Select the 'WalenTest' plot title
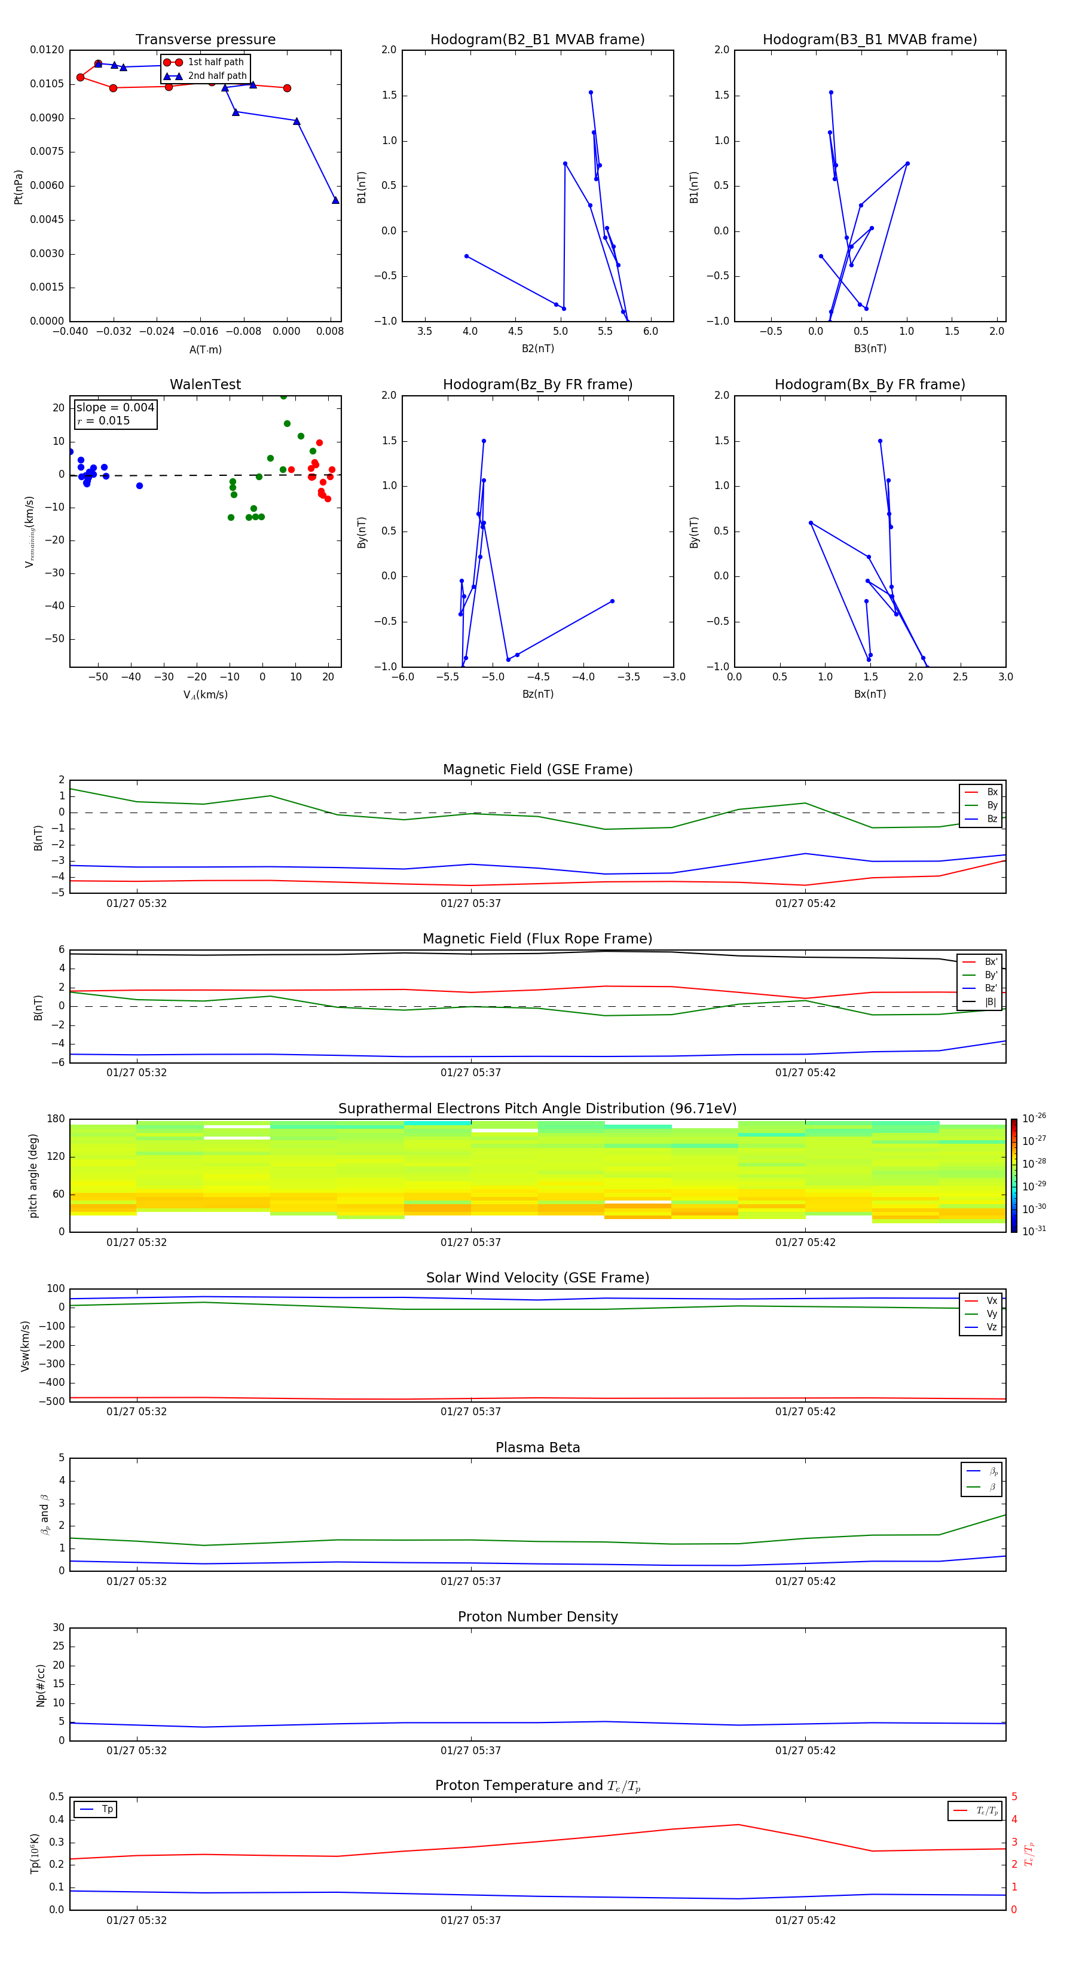Viewport: 1076px width, 1973px height. pos(205,384)
